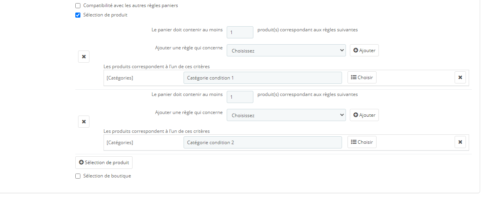Enable Compatibilité avec les autres règles paniers

pyautogui.click(x=78, y=6)
